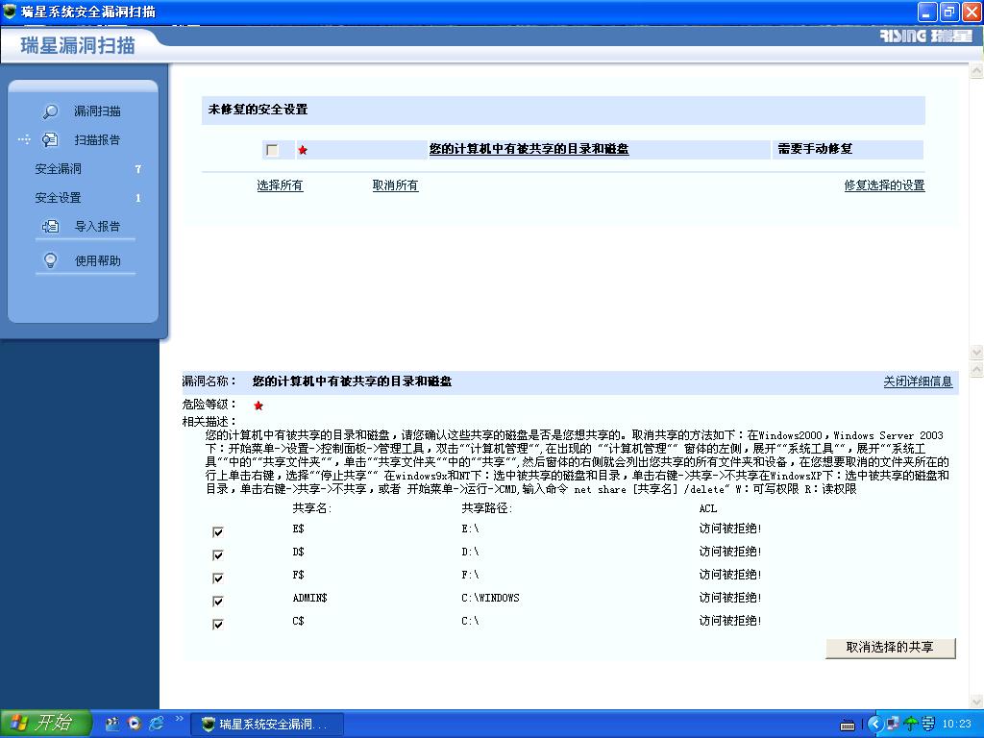This screenshot has width=984, height=738.
Task: Click the green umbrella Rising tray icon
Action: [x=911, y=725]
